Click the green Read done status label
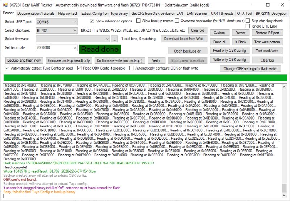The image size is (290, 201). (x=100, y=49)
